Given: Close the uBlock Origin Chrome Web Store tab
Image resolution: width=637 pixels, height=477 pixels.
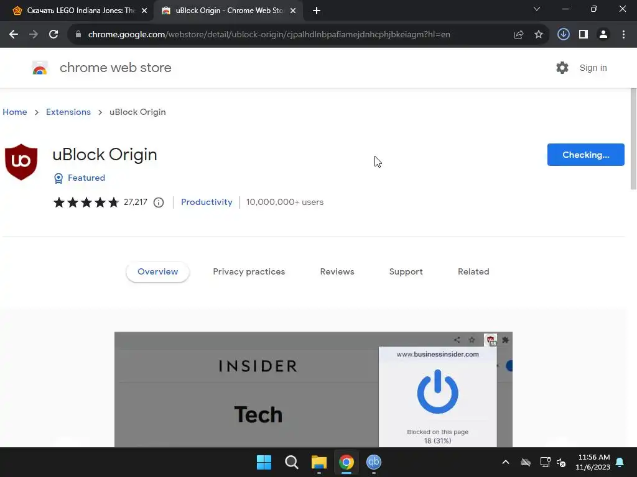Looking at the screenshot, I should pos(293,11).
